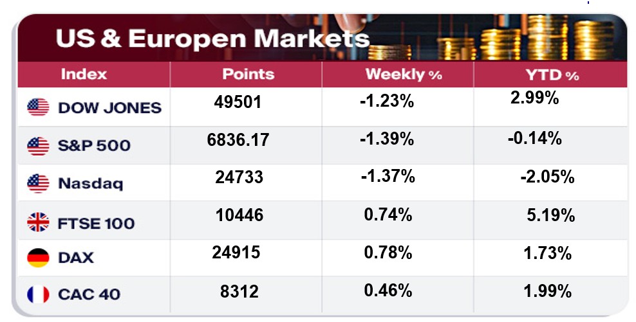Click the YTD % column header
Screen dimensions: 636x322
[x=552, y=75]
